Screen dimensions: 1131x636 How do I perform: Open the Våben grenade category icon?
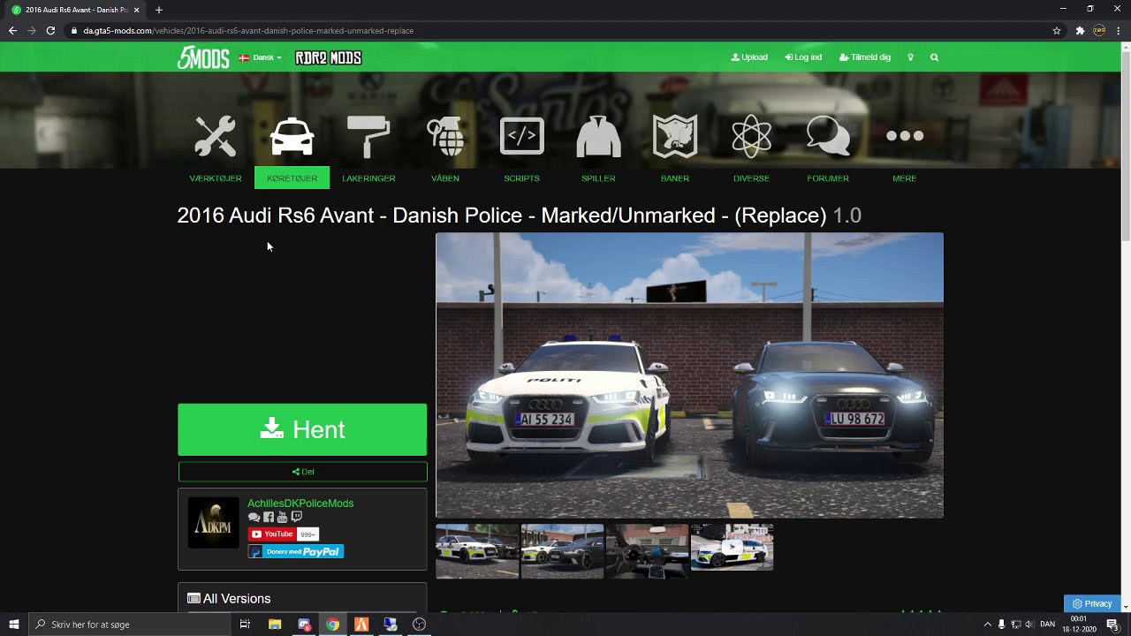[x=445, y=136]
